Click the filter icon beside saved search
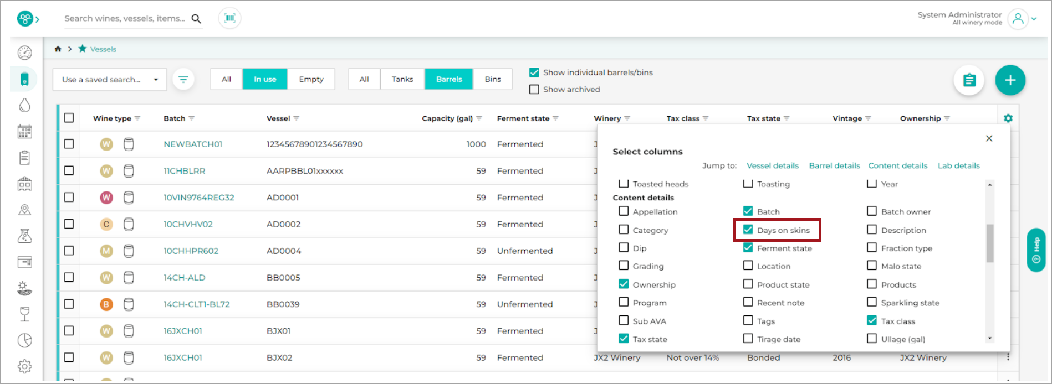1052x384 pixels. point(183,79)
